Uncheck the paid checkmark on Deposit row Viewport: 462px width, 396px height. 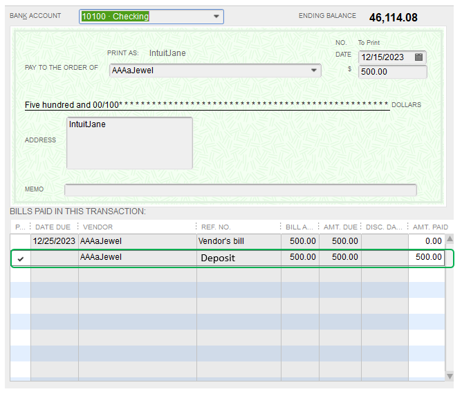[21, 258]
